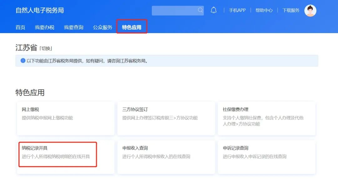Open 帮助中心 link
Image resolution: width=338 pixels, height=182 pixels.
(x=264, y=10)
